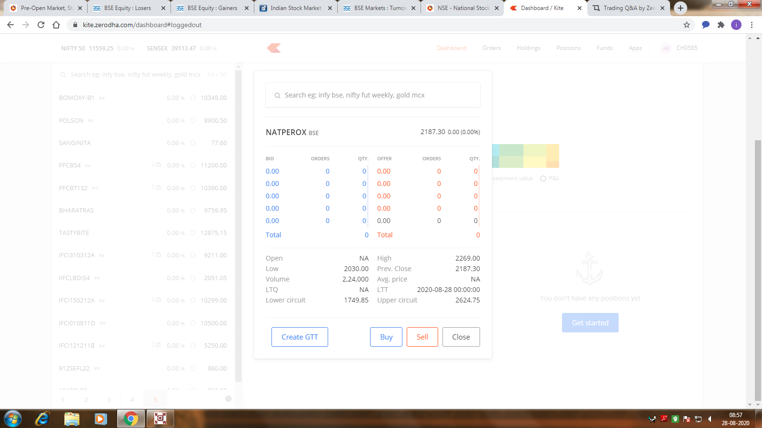Click the Sell button

click(422, 337)
